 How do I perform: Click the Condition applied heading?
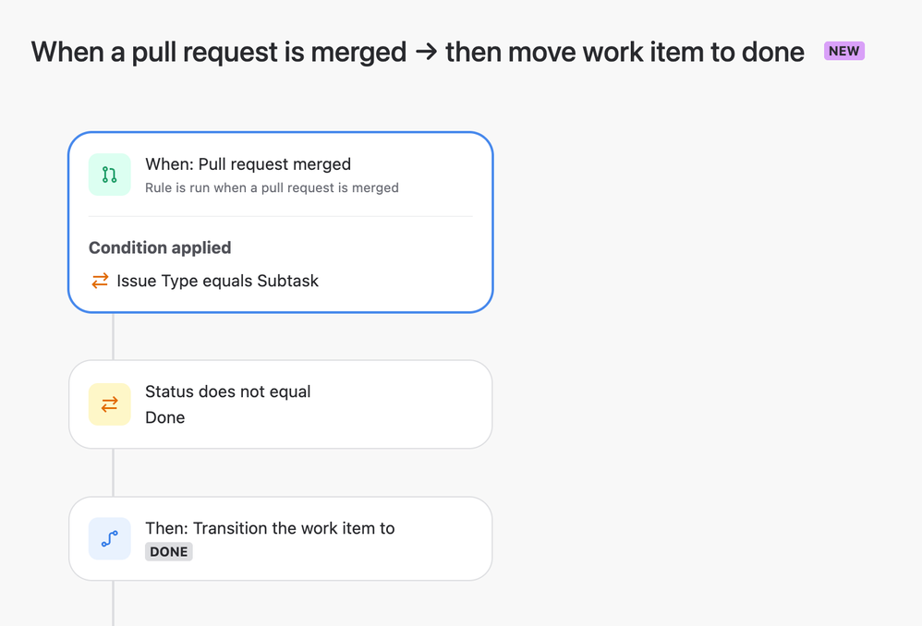[160, 247]
